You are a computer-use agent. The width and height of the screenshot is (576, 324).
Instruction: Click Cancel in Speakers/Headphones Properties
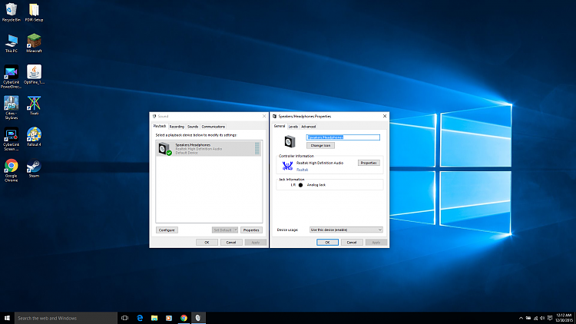(x=352, y=243)
